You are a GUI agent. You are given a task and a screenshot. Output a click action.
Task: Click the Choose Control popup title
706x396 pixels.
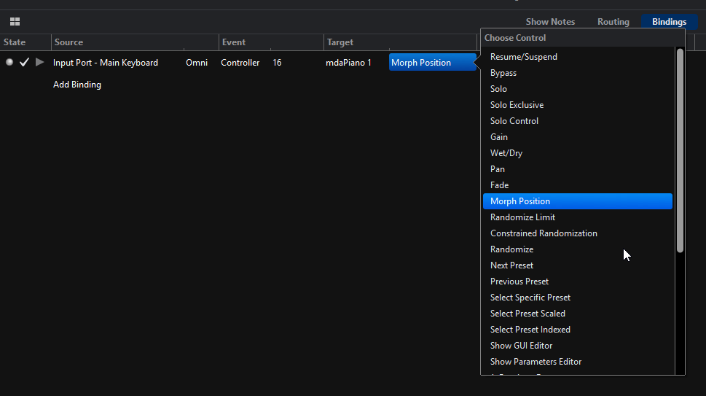tap(515, 38)
